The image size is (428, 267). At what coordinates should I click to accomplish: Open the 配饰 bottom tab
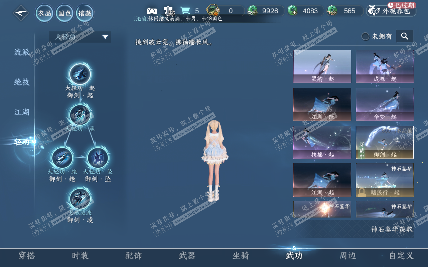(x=134, y=256)
